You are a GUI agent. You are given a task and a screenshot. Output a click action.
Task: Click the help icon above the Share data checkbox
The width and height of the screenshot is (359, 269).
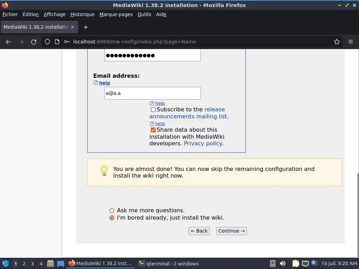(152, 124)
